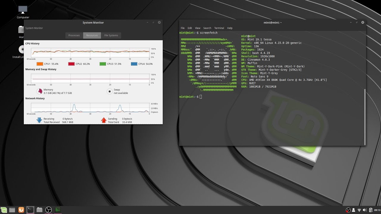Open the Wi-Fi network tray icon
381x214 pixels.
359,210
